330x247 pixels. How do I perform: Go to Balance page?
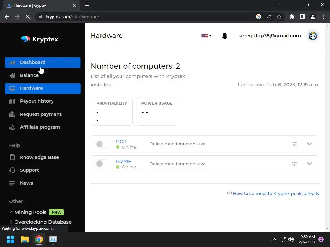click(43, 75)
